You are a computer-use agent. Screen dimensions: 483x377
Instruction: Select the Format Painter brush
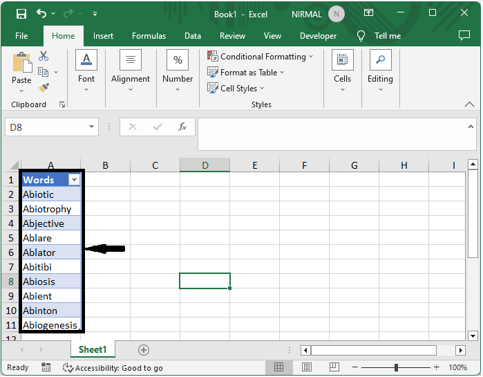[x=44, y=88]
